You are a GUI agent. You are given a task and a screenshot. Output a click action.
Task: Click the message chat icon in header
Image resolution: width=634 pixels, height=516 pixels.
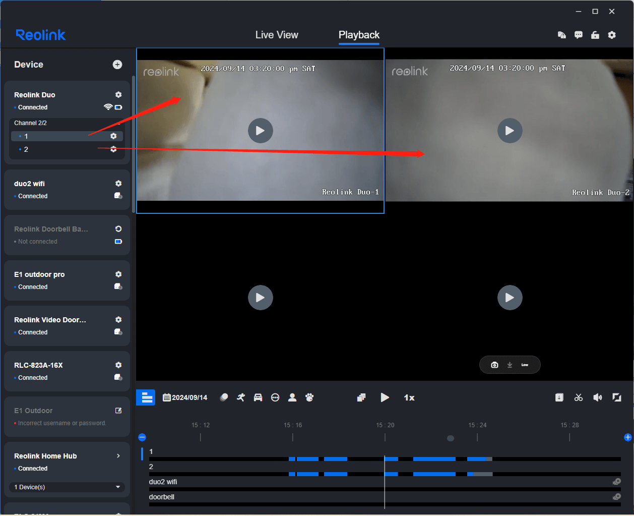(579, 35)
